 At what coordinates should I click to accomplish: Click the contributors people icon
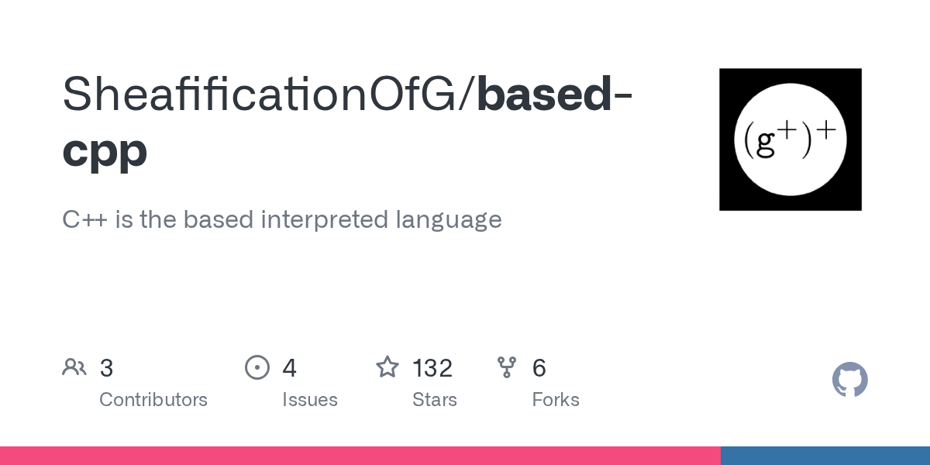click(74, 367)
